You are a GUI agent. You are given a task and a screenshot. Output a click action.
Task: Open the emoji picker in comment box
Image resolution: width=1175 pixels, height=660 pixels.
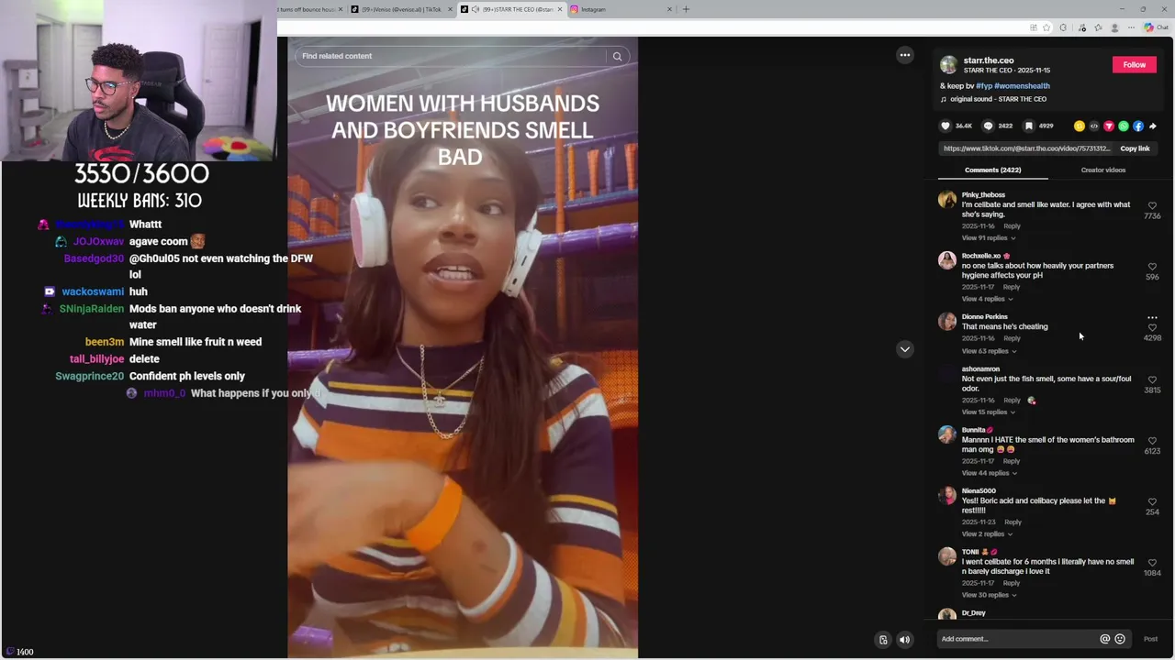tap(1120, 639)
